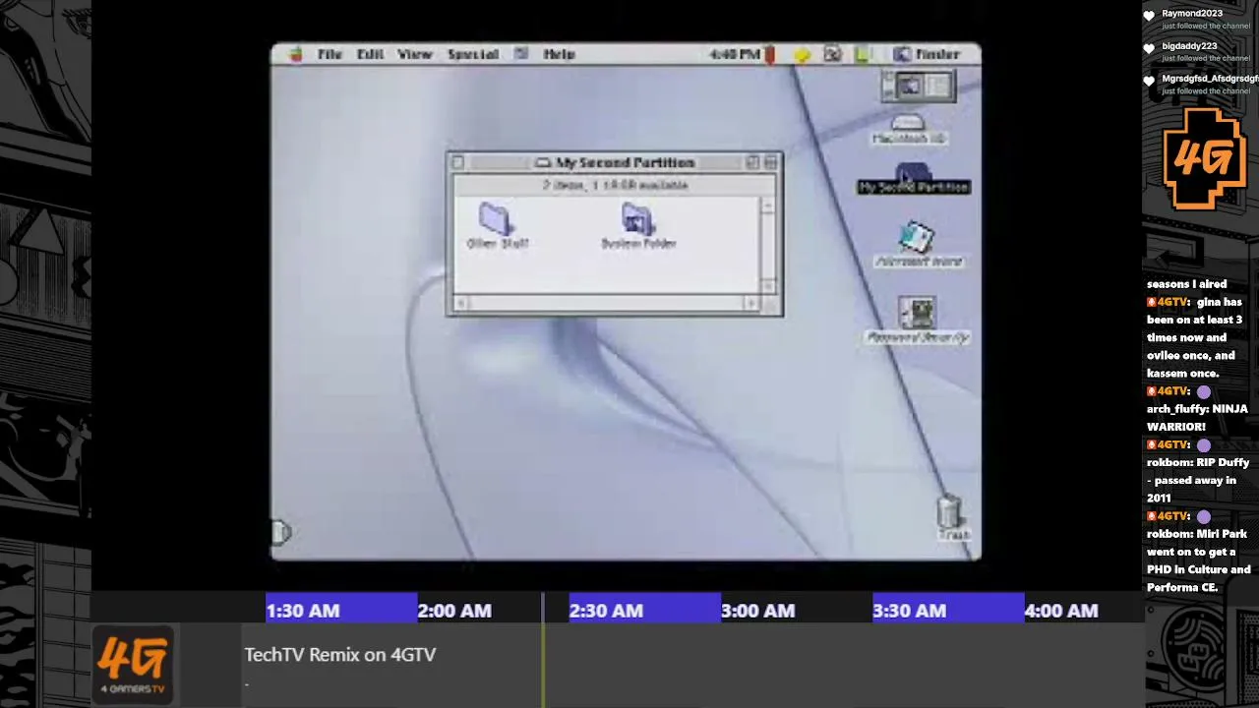Open the Help menu
The width and height of the screenshot is (1259, 708).
(559, 55)
